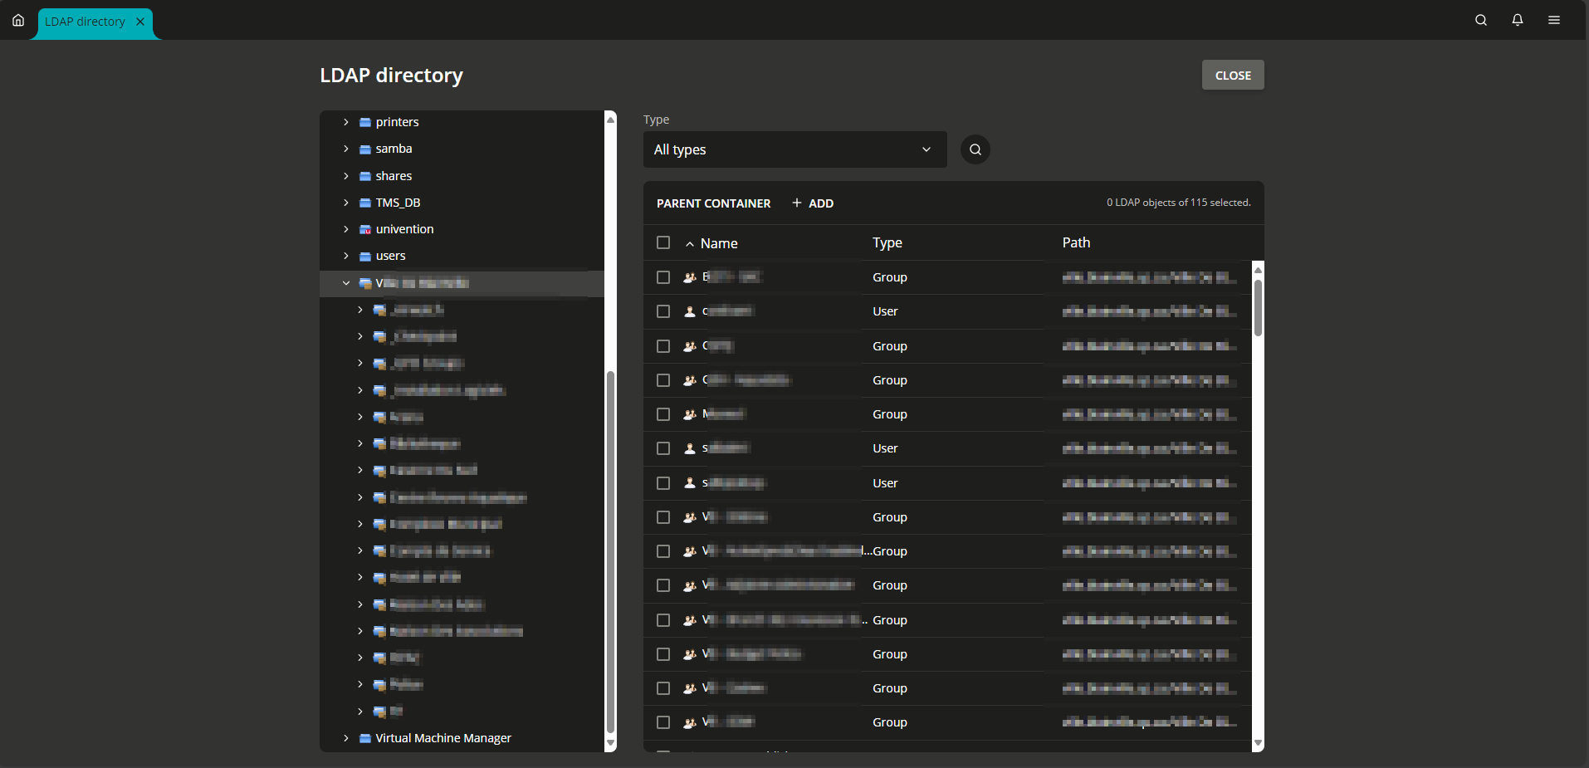
Task: Expand the TMS_DB tree node
Action: click(346, 203)
